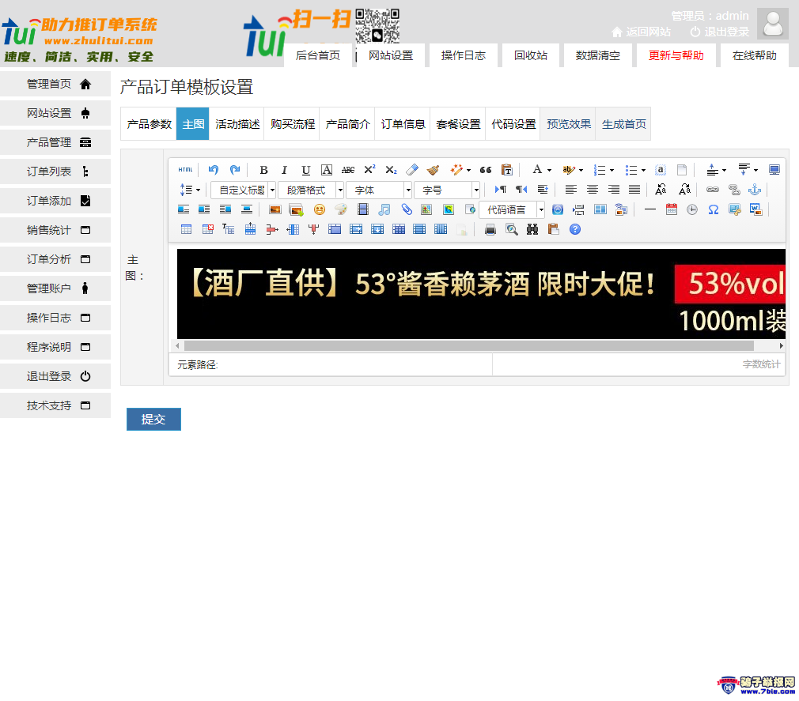799x701 pixels.
Task: Open the font color dropdown
Action: click(542, 170)
